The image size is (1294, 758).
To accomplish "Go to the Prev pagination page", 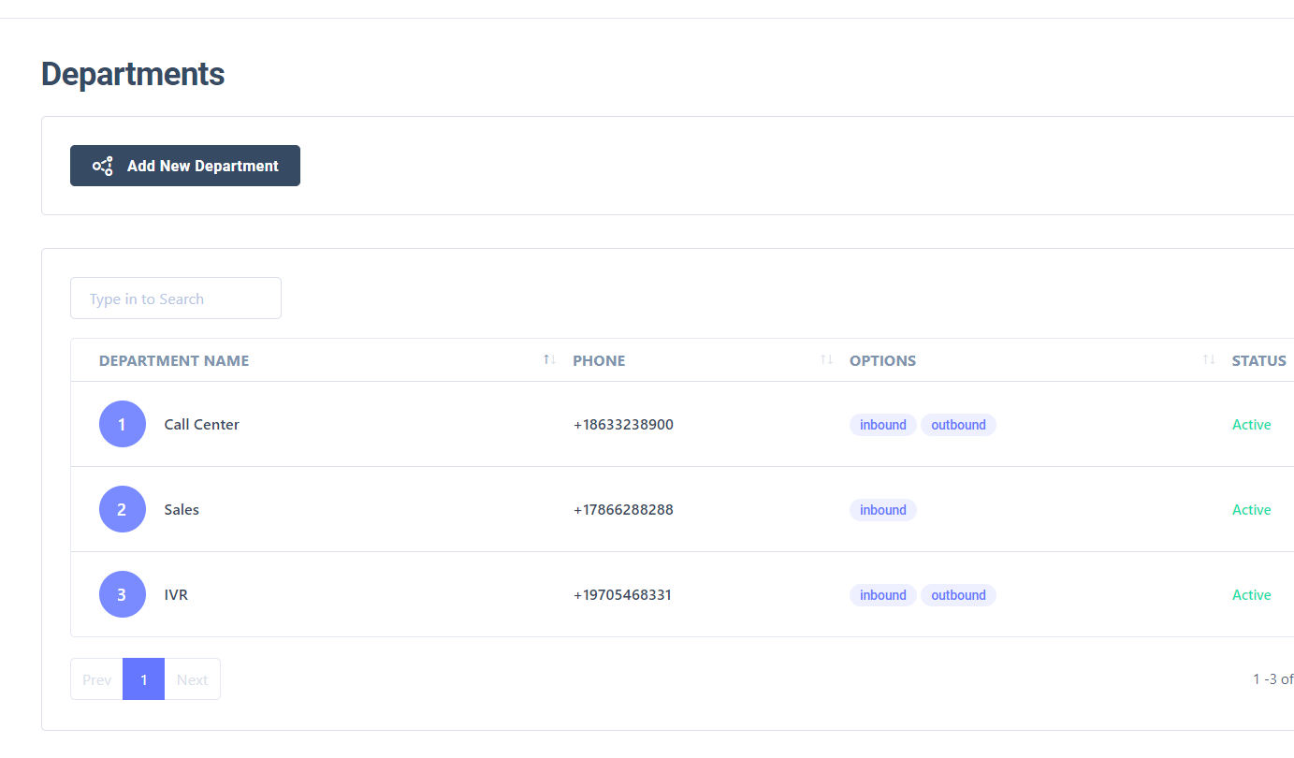I will [x=96, y=679].
